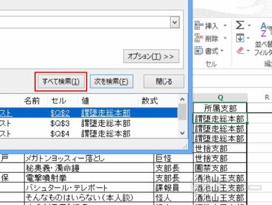Click the selected Q2 cell 謂堕走総本部
272x205 pixels.
pyautogui.click(x=220, y=119)
